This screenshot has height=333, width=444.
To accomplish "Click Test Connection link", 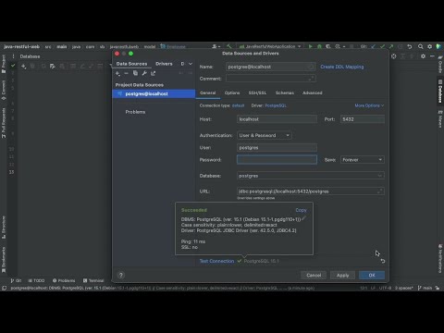I will click(x=216, y=261).
